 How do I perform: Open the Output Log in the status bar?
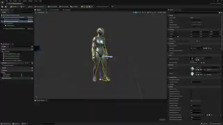pyautogui.click(x=16, y=124)
